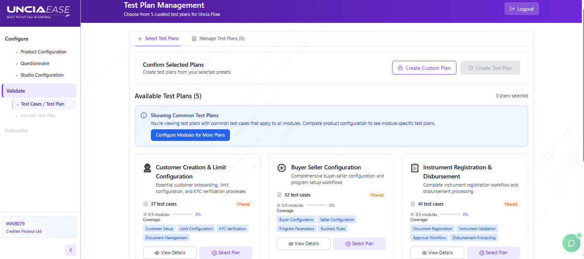Open the Select Test Plans tab
This screenshot has height=259, width=584.
click(158, 38)
